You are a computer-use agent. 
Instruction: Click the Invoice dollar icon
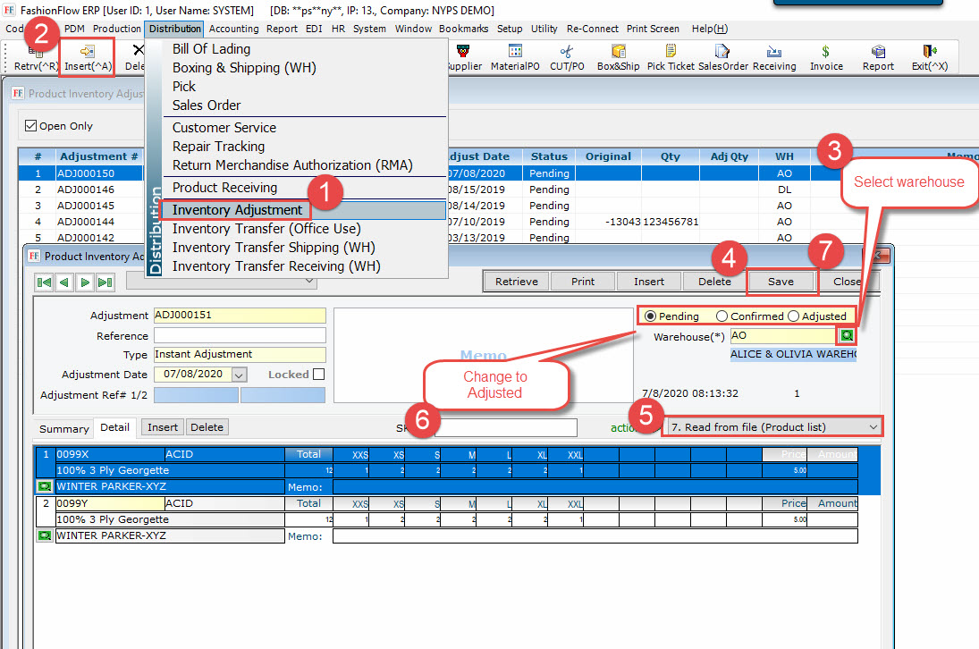click(x=825, y=53)
